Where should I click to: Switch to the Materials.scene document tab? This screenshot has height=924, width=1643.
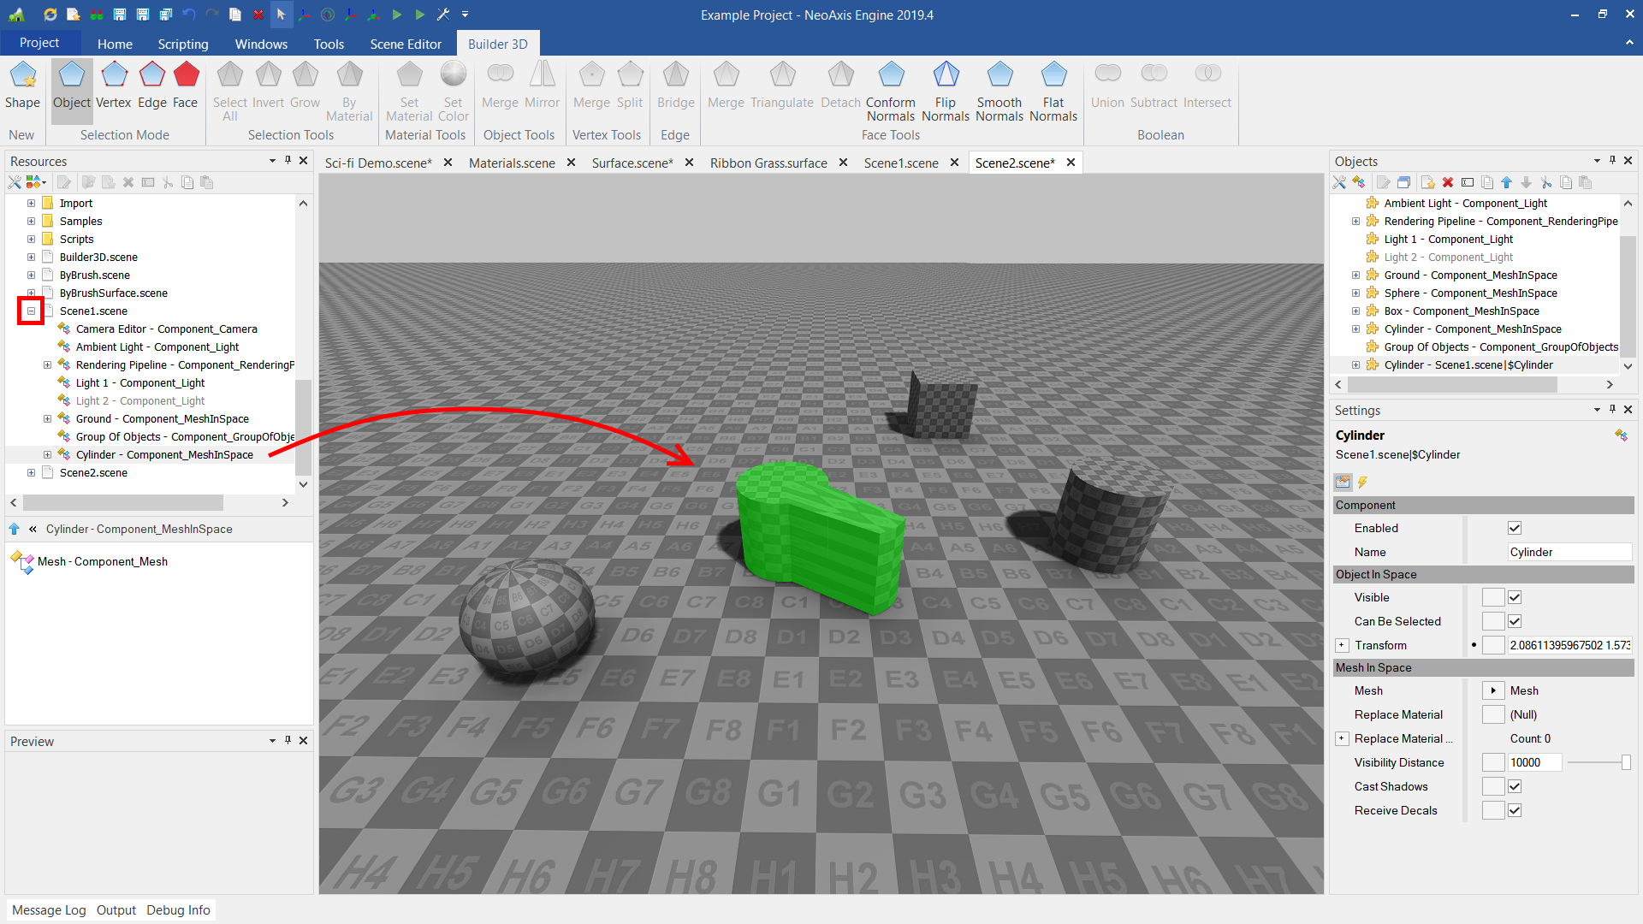coord(512,163)
